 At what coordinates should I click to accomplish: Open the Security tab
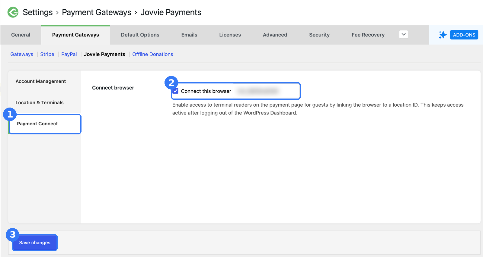tap(319, 35)
